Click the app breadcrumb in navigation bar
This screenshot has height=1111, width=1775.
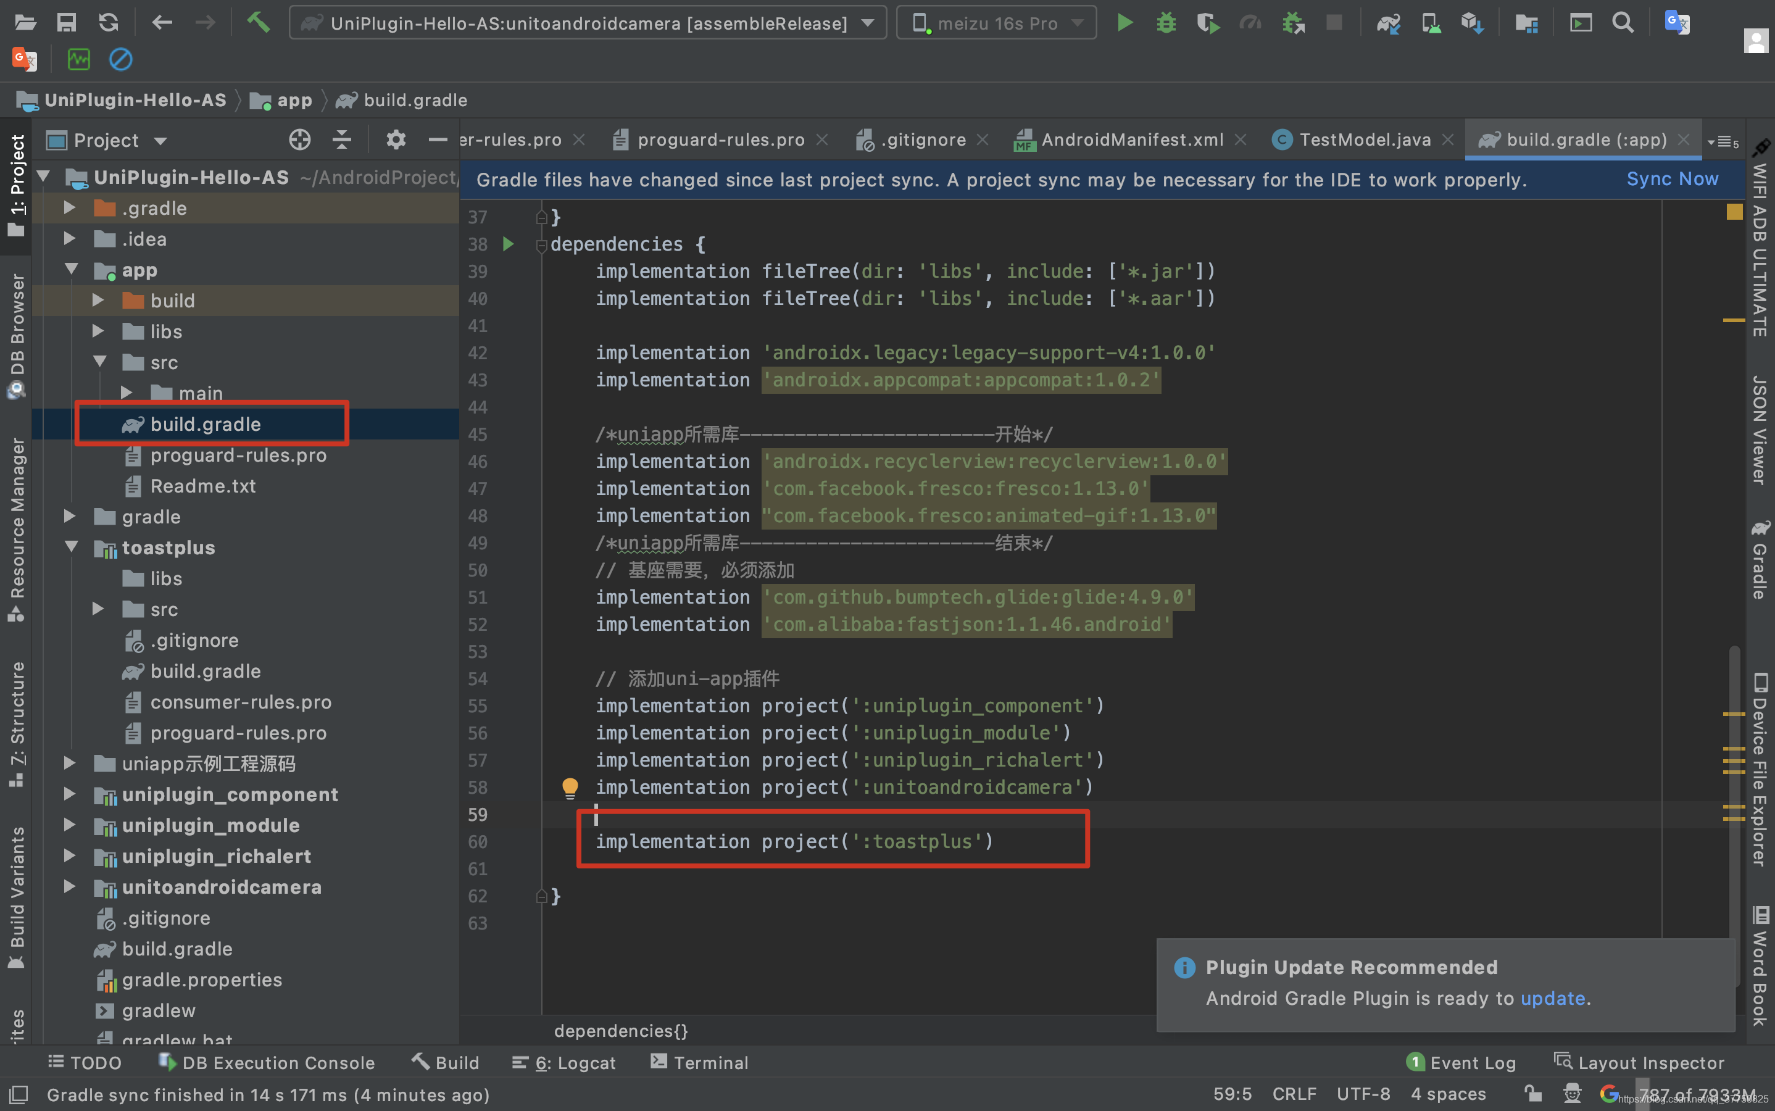click(x=281, y=100)
